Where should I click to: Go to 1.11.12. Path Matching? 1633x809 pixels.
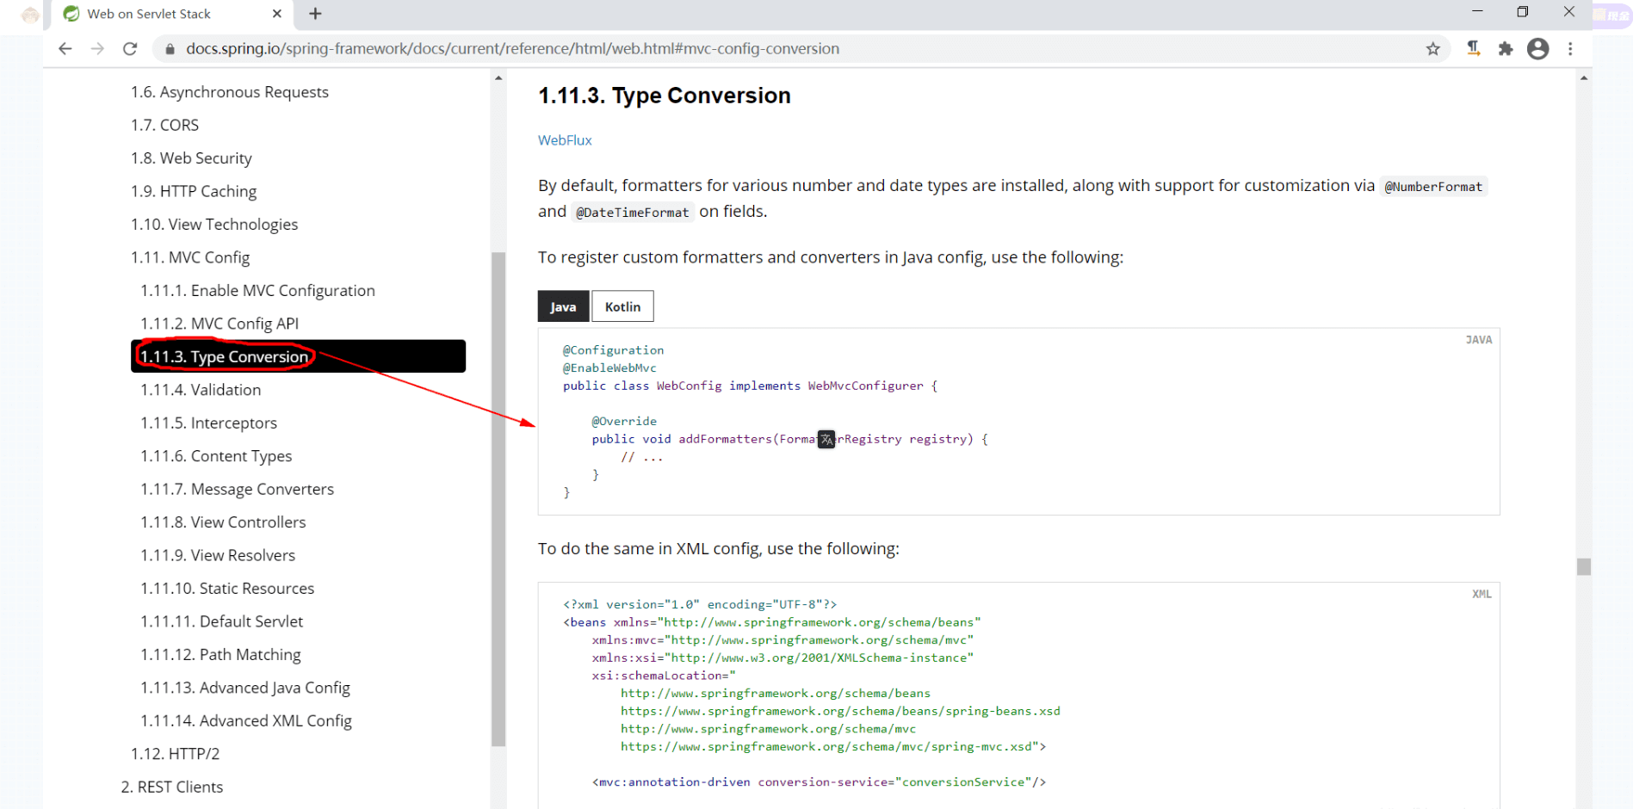tap(220, 655)
